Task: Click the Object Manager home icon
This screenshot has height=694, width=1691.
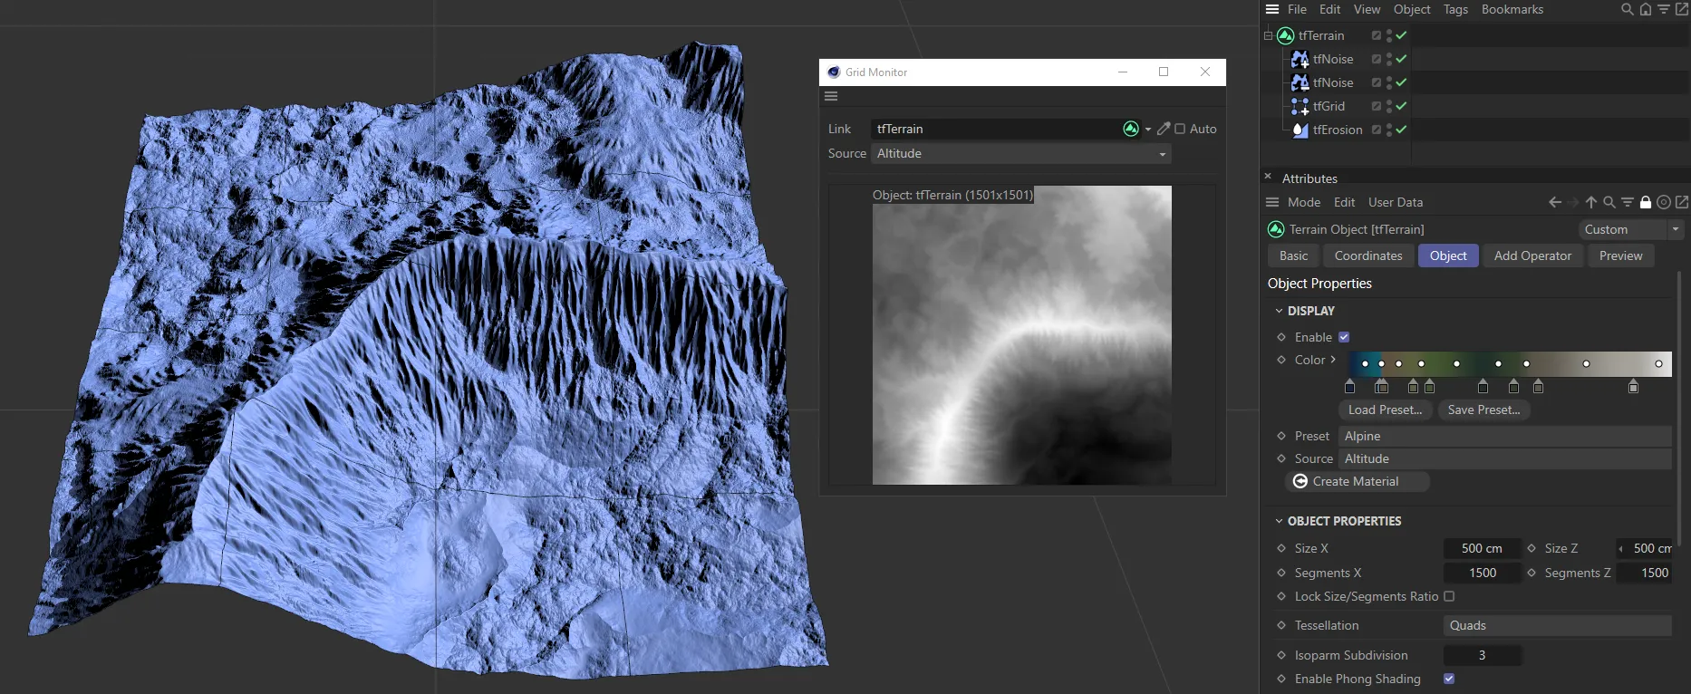Action: [x=1646, y=9]
